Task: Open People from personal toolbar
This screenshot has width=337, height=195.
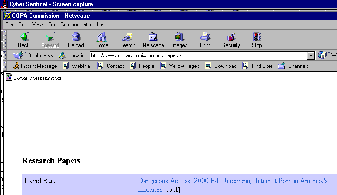Action: pyautogui.click(x=142, y=66)
